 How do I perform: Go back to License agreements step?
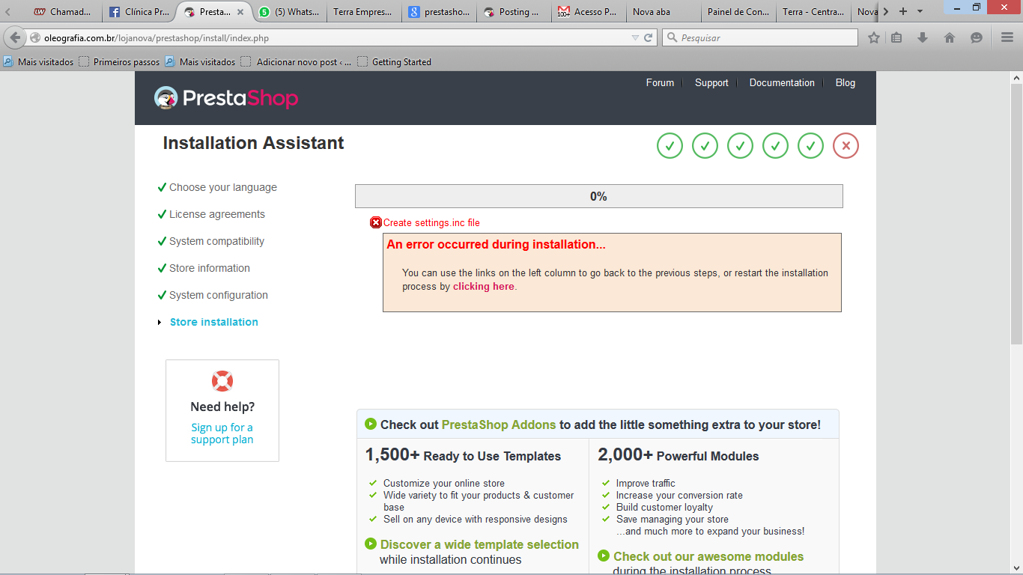217,214
